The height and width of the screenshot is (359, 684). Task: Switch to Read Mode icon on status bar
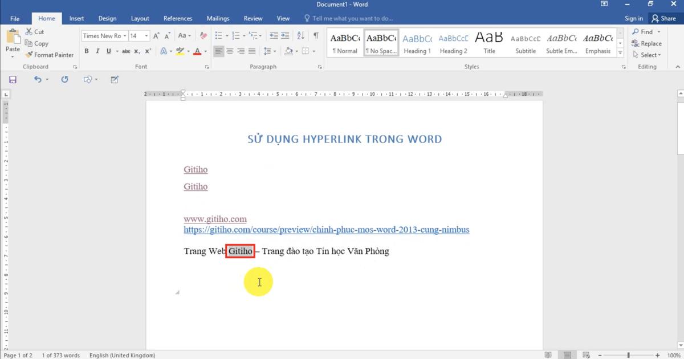click(x=548, y=354)
